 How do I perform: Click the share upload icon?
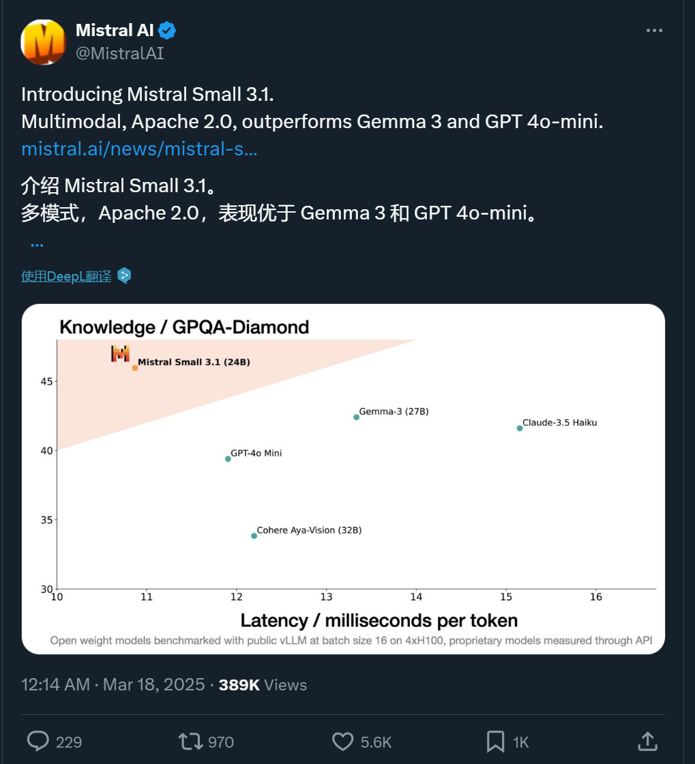pyautogui.click(x=648, y=741)
